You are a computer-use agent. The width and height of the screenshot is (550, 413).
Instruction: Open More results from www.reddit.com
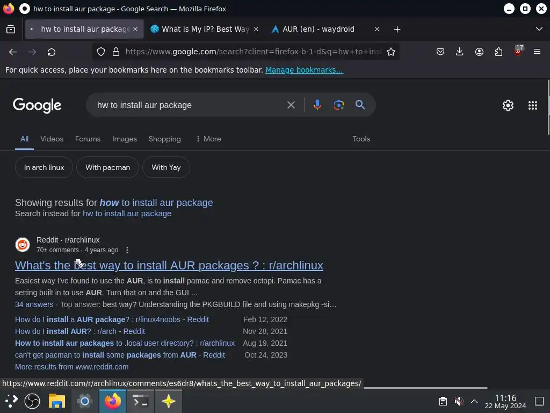coord(72,367)
